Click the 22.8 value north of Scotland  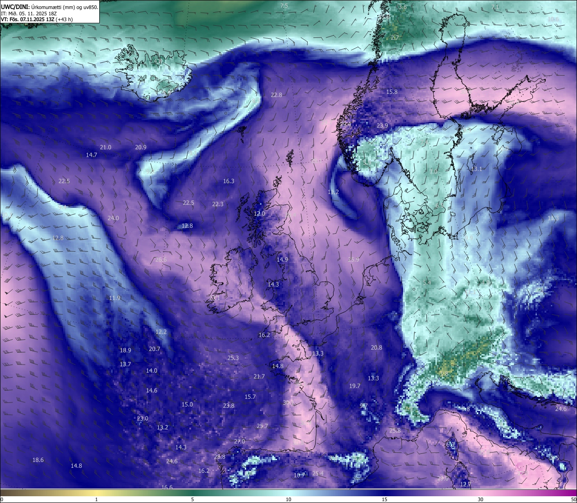point(276,95)
